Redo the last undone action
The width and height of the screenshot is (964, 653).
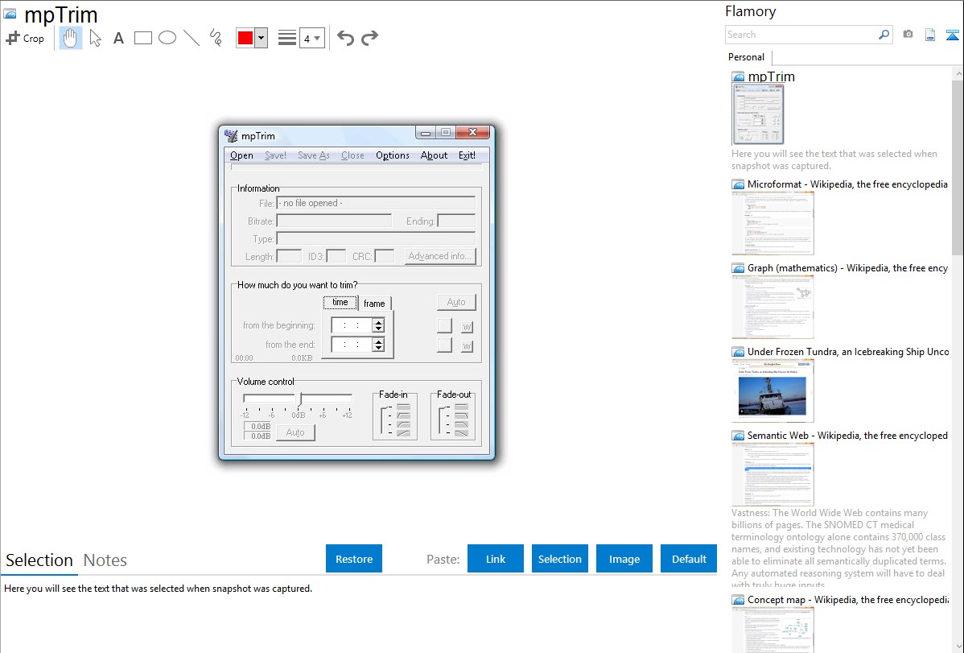[370, 38]
